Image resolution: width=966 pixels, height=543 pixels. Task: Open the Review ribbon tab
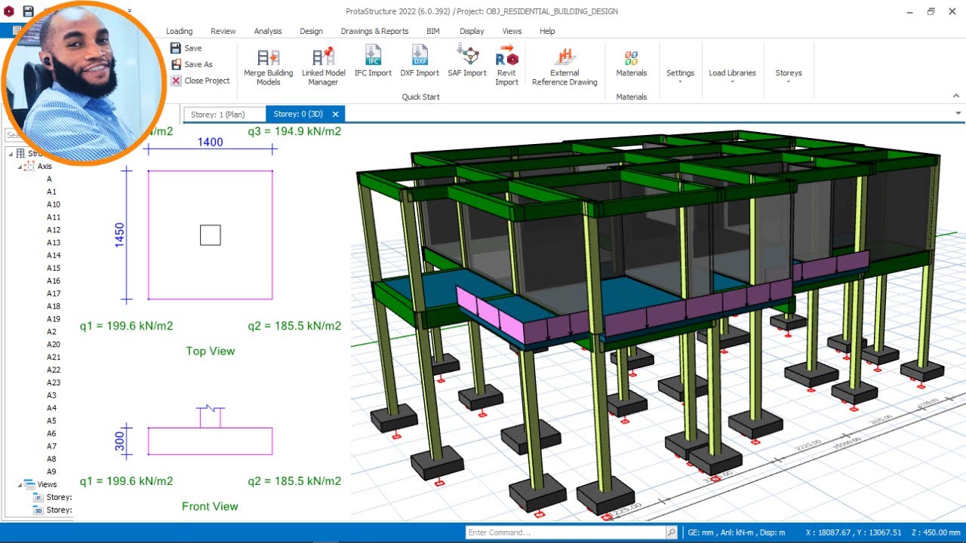click(223, 31)
